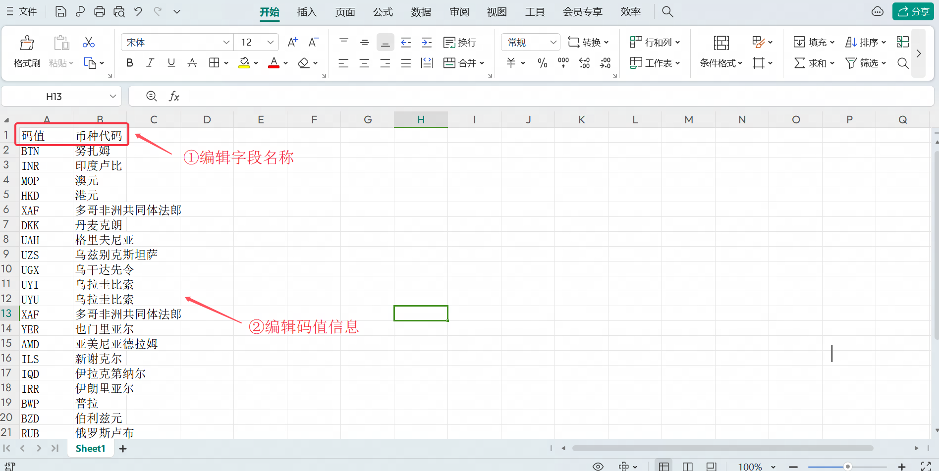Open the 数据 (Data) tab
939x471 pixels.
[x=421, y=12]
